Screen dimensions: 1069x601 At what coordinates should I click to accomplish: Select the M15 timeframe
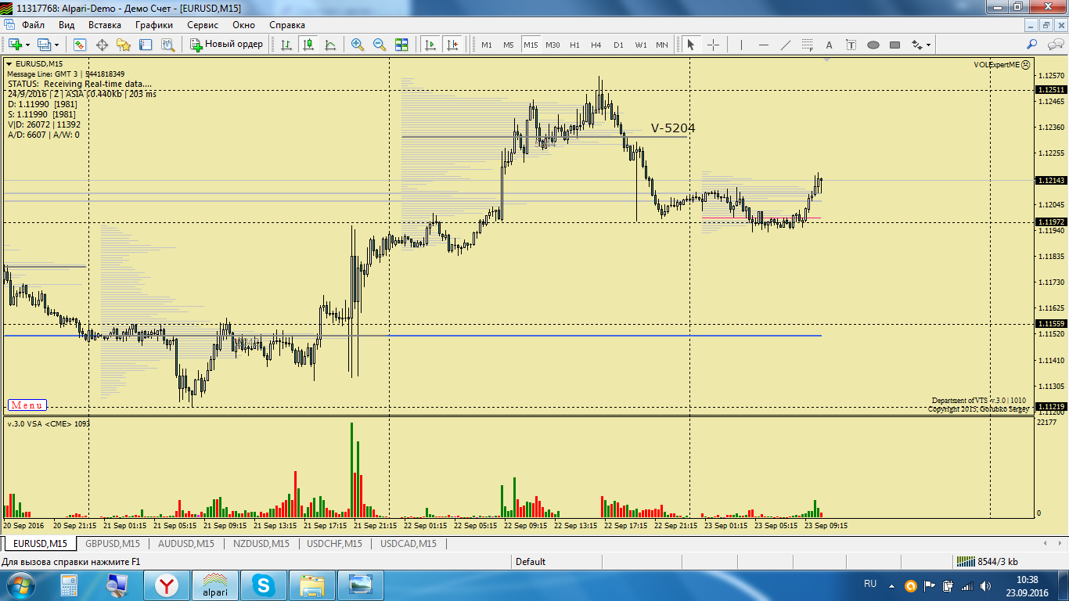point(531,45)
